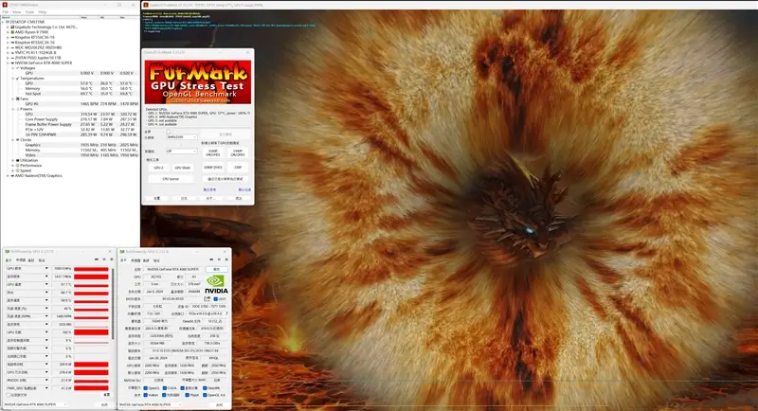Screen dimensions: 758x411
Task: Launch GPU Shark from FurMark tools
Action: tap(182, 168)
